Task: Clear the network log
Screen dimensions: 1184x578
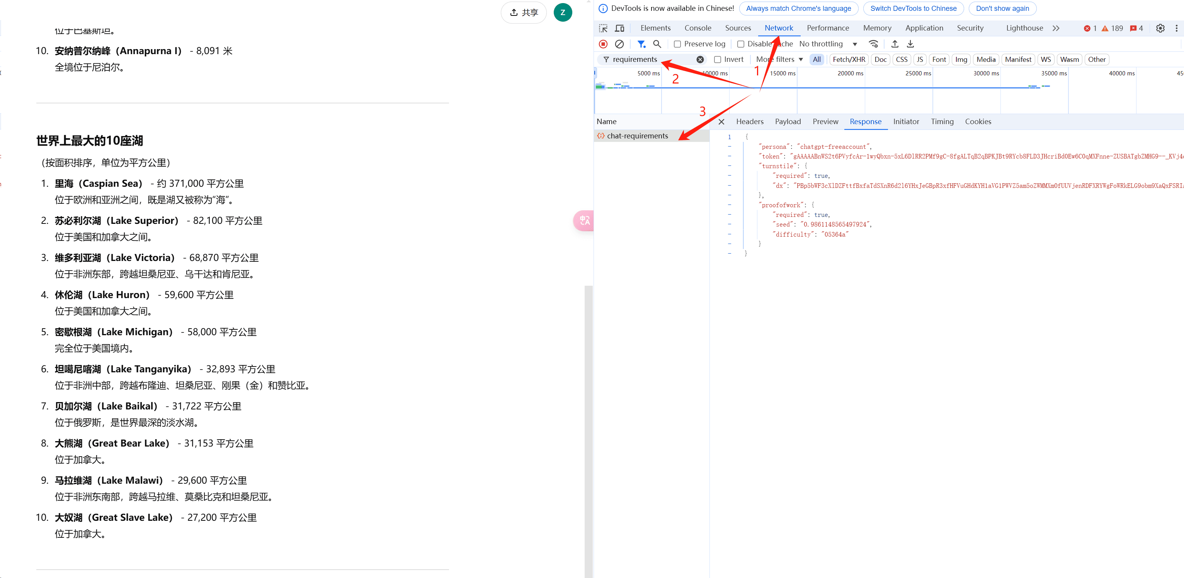Action: 619,44
